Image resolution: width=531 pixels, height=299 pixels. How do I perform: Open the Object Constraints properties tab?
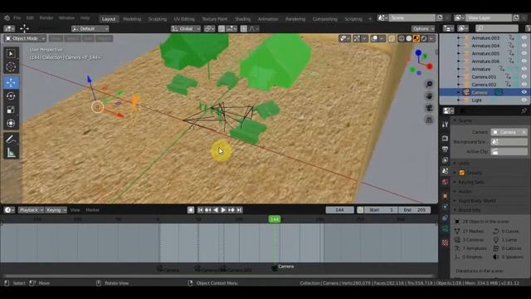pos(445,218)
